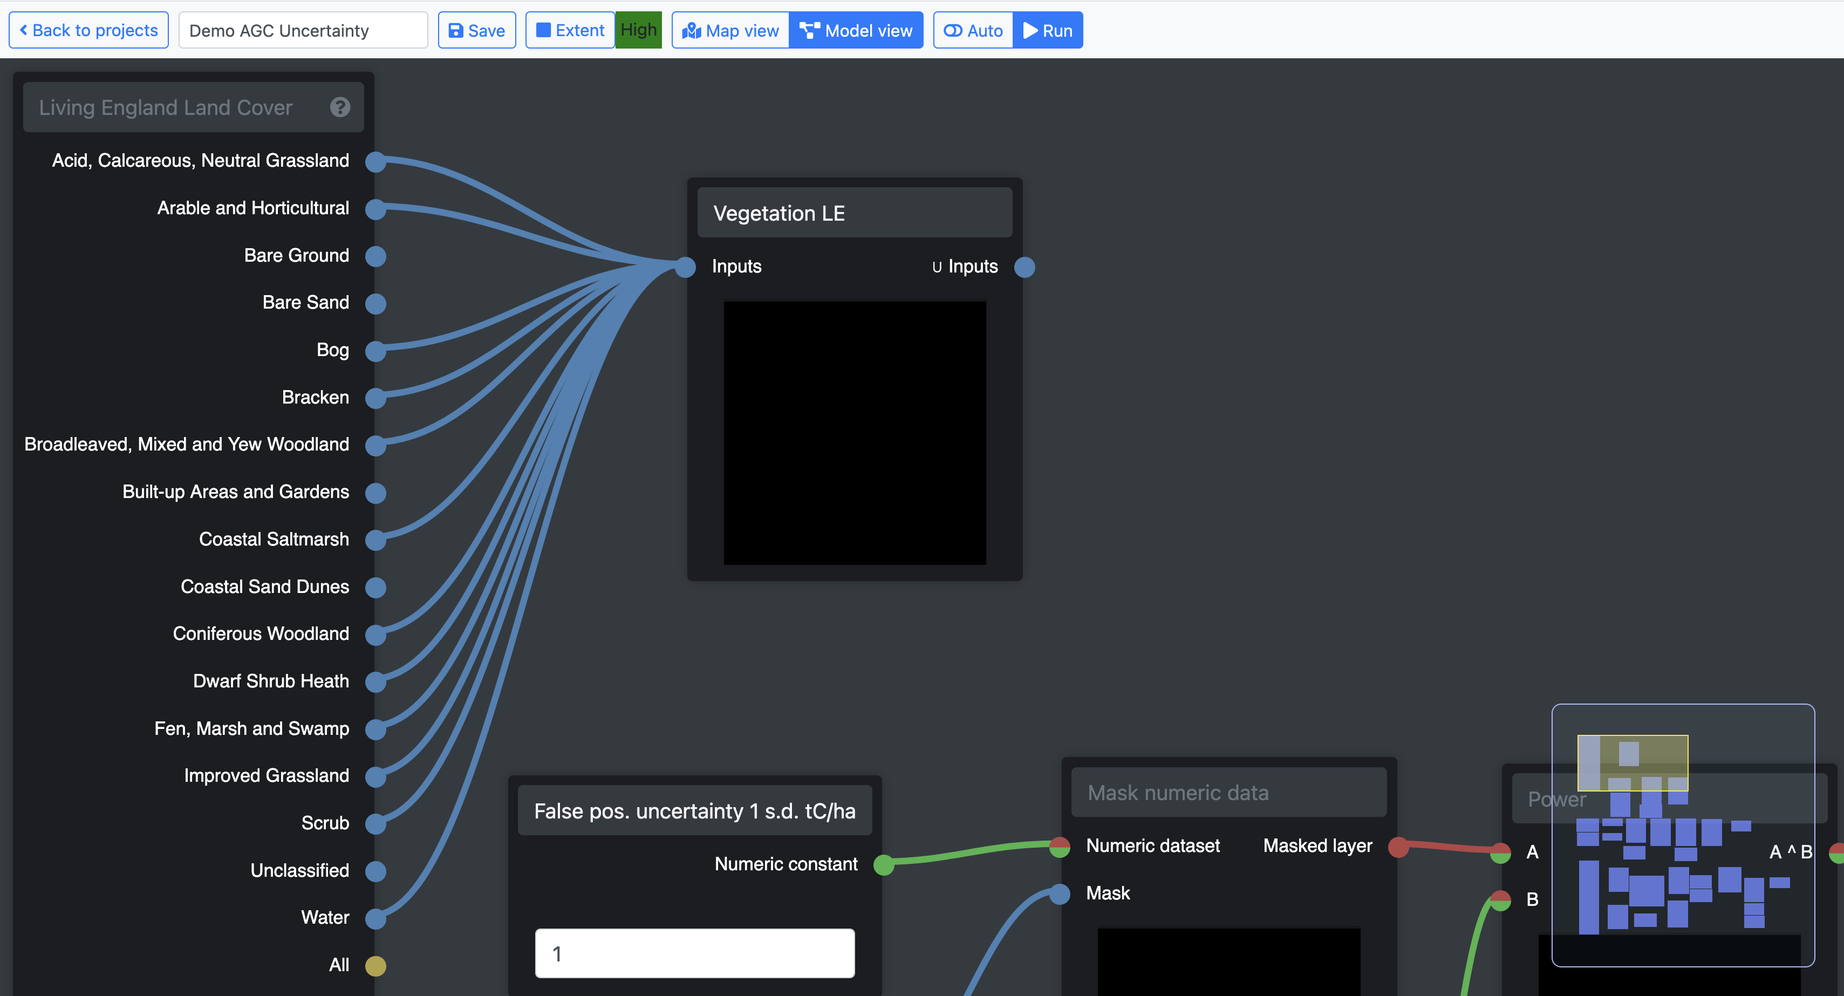
Task: Toggle the High resolution setting
Action: [638, 30]
